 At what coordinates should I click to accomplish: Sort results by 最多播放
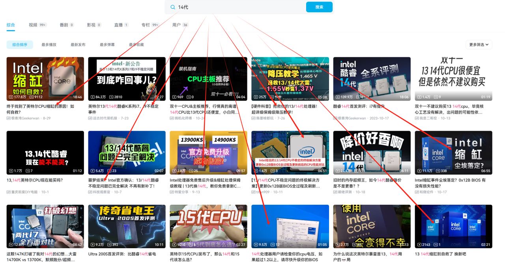tap(49, 45)
